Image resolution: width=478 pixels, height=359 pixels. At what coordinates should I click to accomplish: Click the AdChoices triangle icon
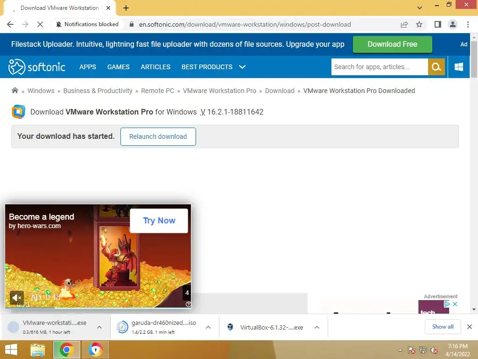pos(447,304)
